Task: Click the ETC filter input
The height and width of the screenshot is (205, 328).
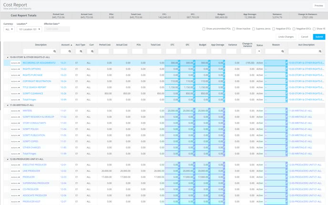Action: pos(171,51)
